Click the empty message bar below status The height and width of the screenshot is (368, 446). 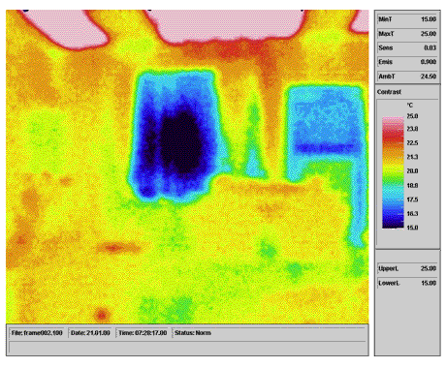tap(187, 347)
